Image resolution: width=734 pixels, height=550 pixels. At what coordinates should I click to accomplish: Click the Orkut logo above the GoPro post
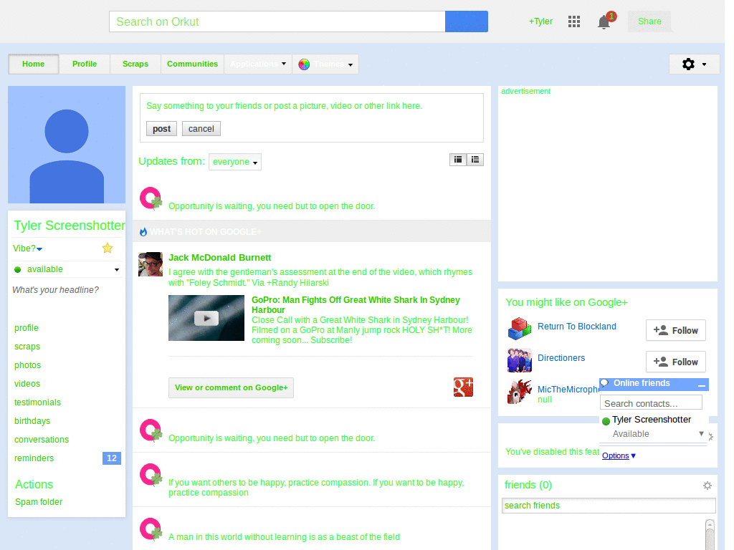pyautogui.click(x=151, y=198)
